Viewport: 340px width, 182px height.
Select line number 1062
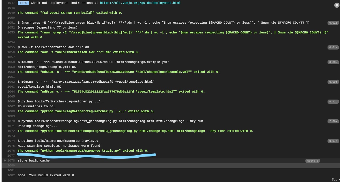(x=11, y=82)
